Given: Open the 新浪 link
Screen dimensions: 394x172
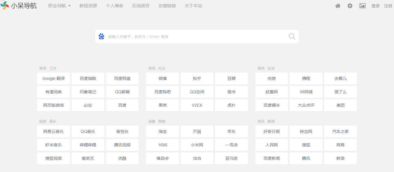Looking at the screenshot, I should 341,158.
